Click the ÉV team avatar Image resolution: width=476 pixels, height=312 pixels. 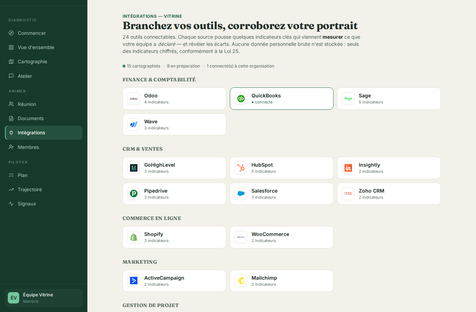tap(13, 298)
